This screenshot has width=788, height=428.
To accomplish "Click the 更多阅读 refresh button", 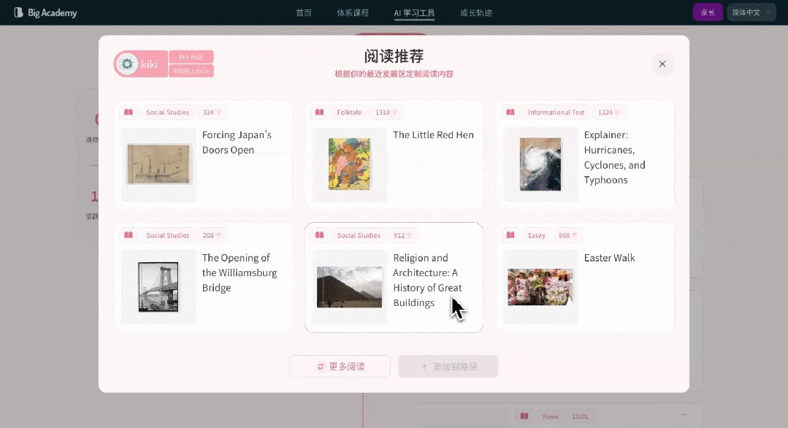I will click(340, 367).
